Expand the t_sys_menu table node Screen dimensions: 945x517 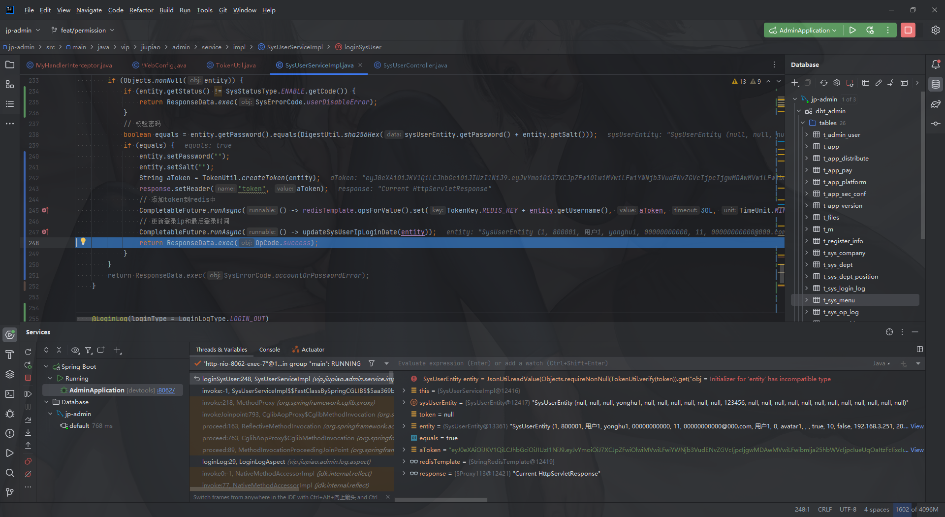[806, 300]
